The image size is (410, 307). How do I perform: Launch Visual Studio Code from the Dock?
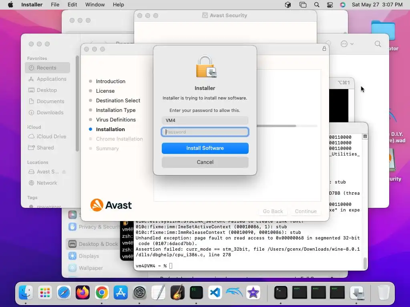pyautogui.click(x=215, y=292)
